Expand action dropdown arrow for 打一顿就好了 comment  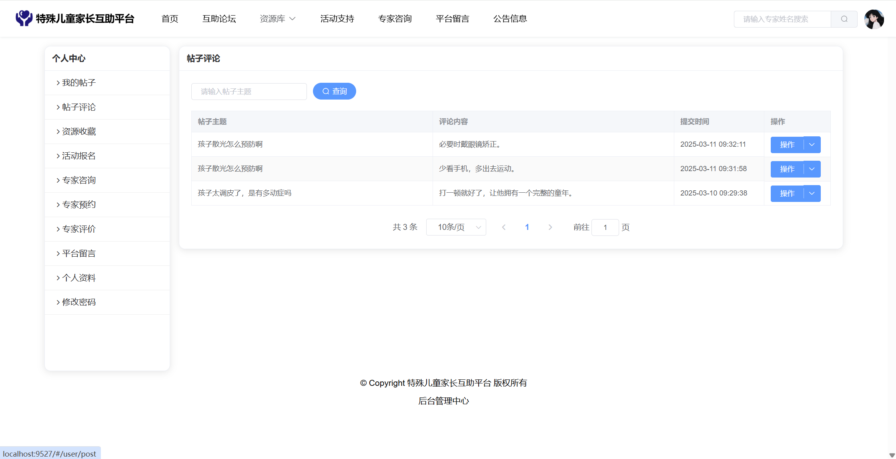click(x=812, y=194)
